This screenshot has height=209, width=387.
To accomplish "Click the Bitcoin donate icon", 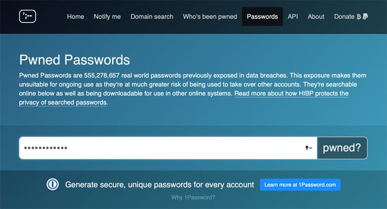I will (358, 16).
